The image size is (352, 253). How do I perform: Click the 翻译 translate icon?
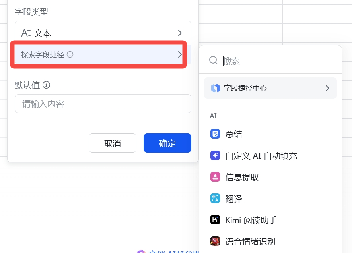[215, 199]
